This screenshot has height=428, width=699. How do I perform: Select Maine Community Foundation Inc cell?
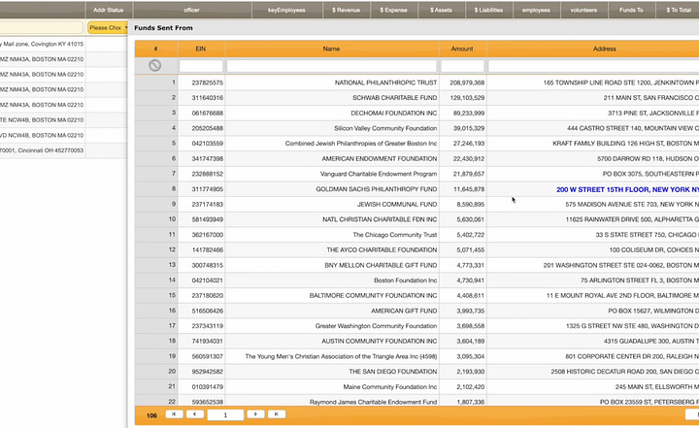coord(332,386)
